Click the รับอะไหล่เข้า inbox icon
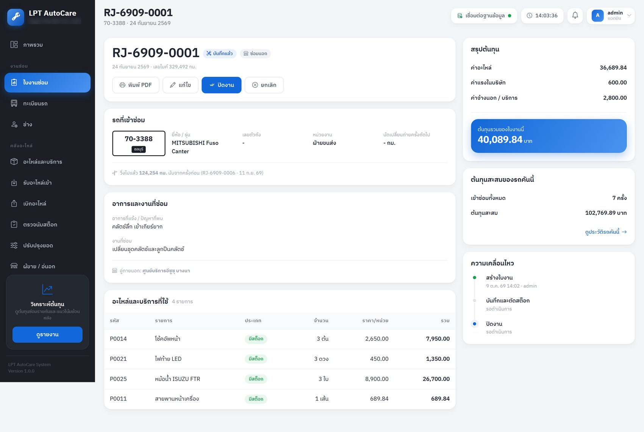Screen dimensions: 644x432 (x=14, y=182)
